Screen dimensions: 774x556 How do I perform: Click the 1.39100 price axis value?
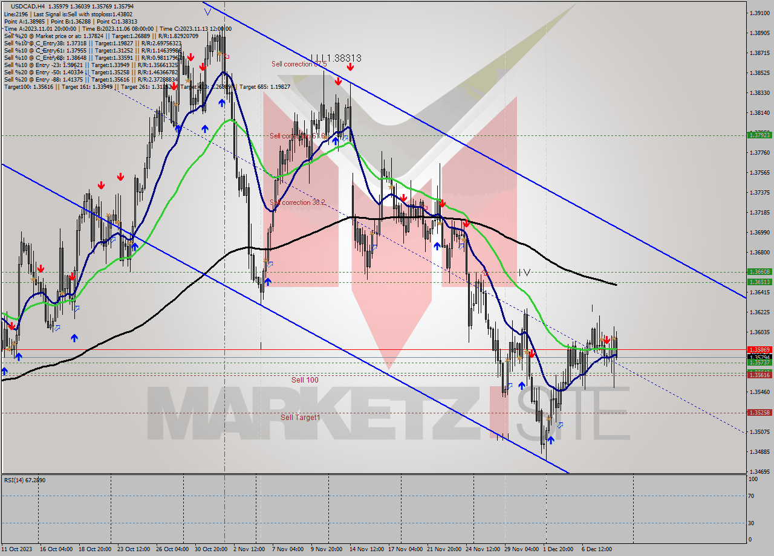coord(759,13)
